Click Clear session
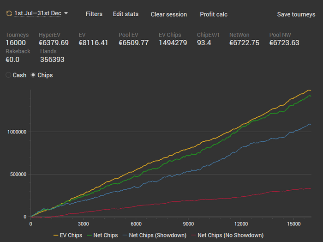 click(169, 14)
